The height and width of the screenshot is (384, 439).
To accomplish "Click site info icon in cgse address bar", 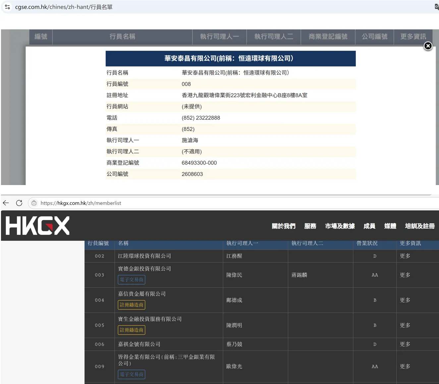I will click(7, 7).
